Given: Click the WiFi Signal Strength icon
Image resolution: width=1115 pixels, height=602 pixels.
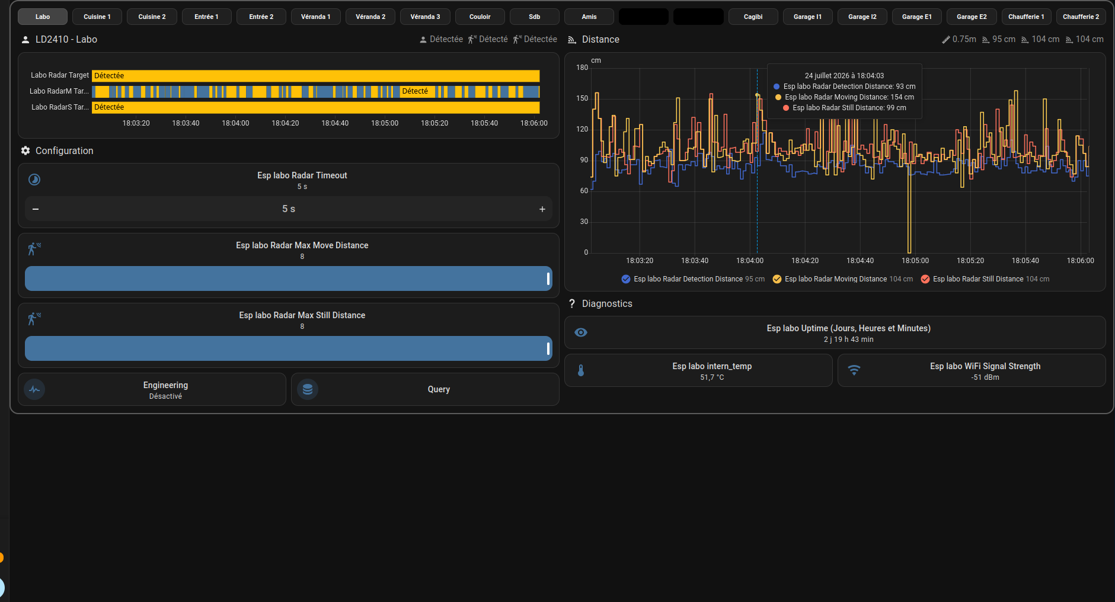Looking at the screenshot, I should point(854,370).
